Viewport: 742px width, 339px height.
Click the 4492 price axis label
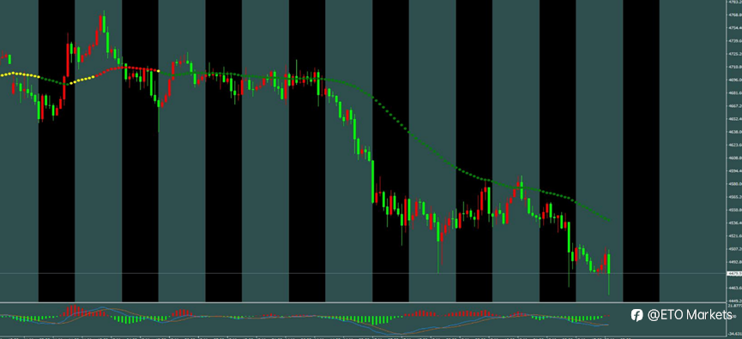735,262
